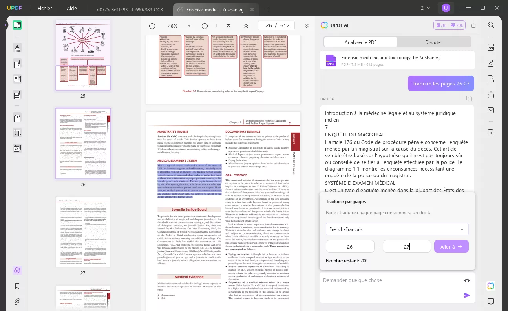Viewport: 508px width, 311px height.
Task: Click the Traduire les pages 26-27 message
Action: click(441, 84)
